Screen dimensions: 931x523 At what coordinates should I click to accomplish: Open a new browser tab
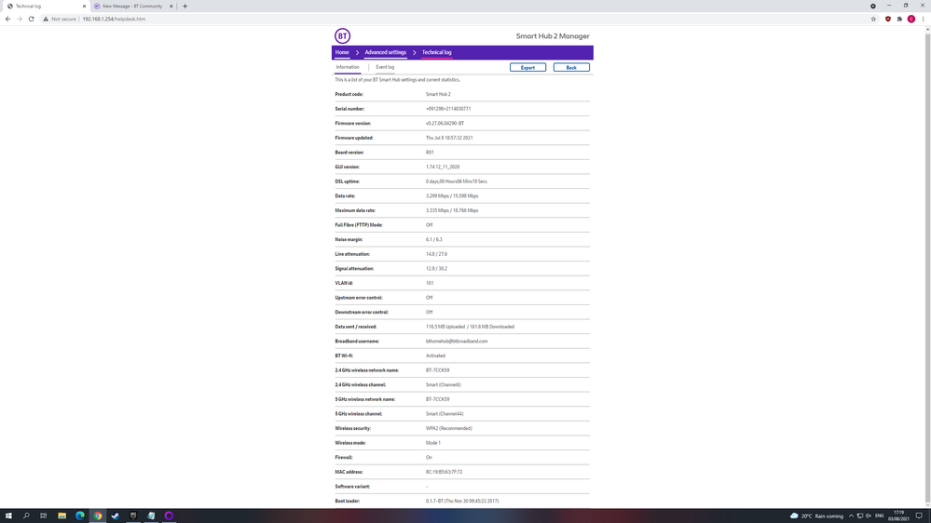(x=185, y=6)
